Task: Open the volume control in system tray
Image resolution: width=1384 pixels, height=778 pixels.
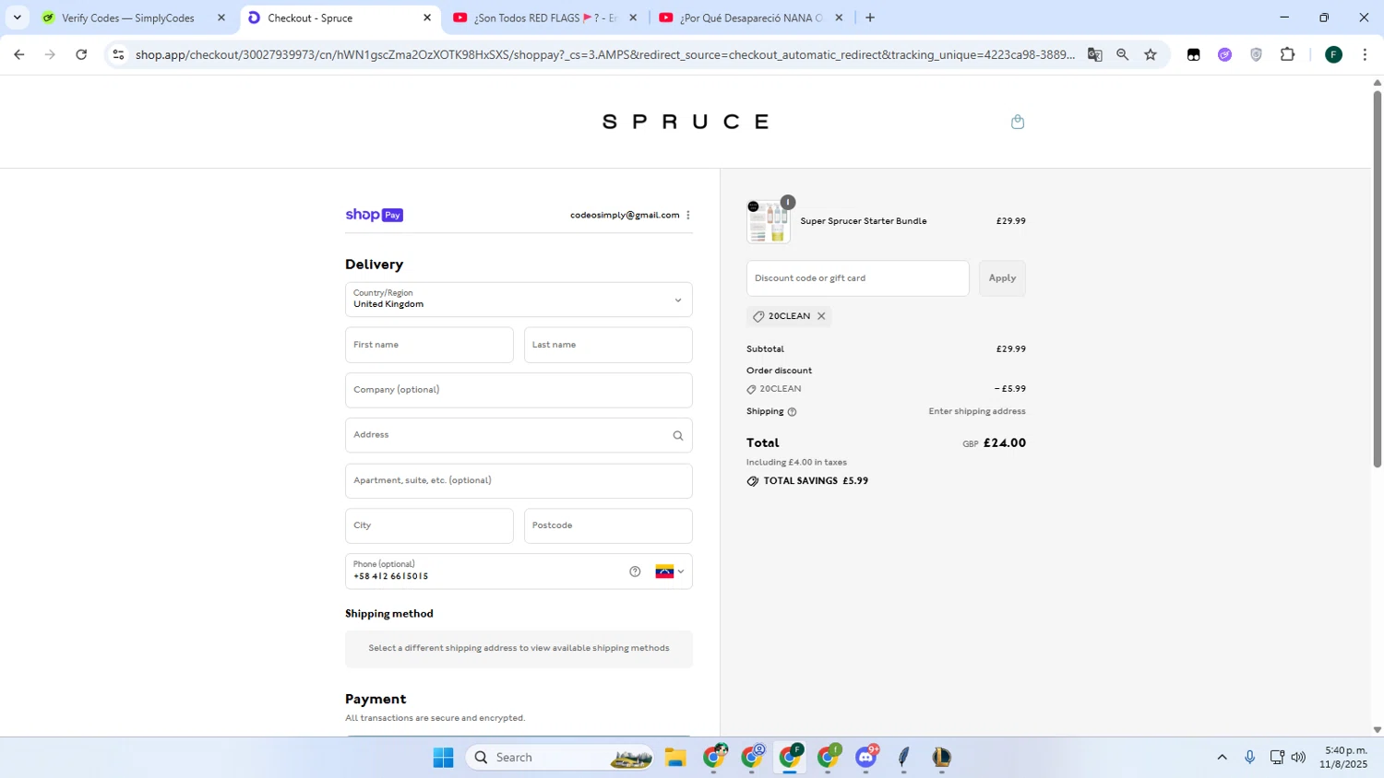Action: pos(1298,758)
